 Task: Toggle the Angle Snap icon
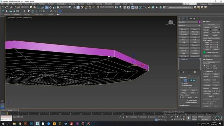[x=86, y=7]
